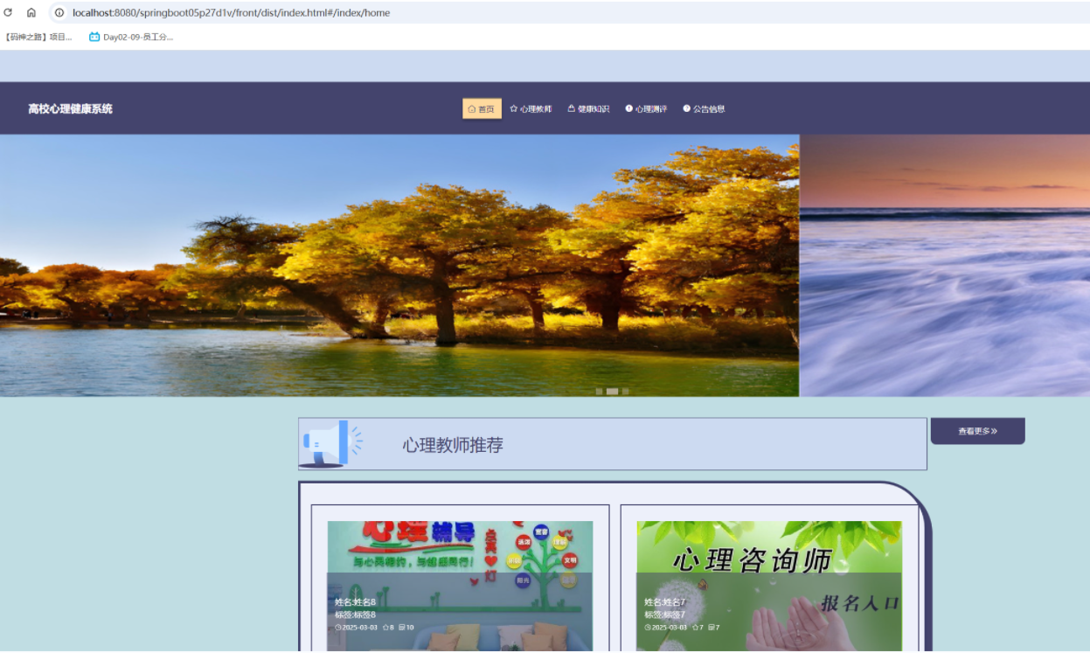The height and width of the screenshot is (653, 1090).
Task: Click the browser address bar URL
Action: 232,13
